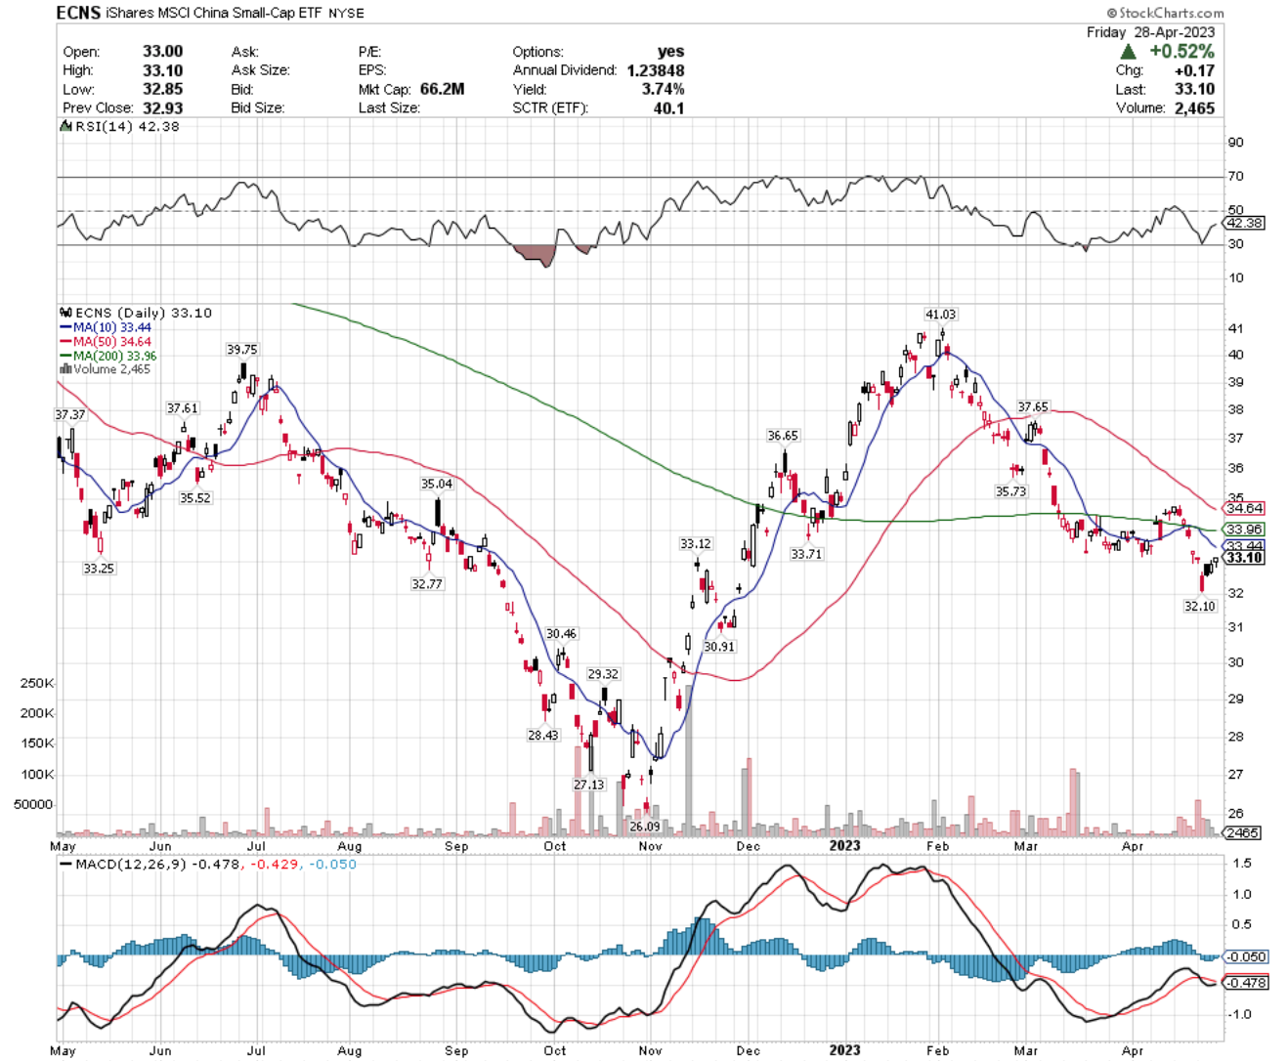Click the MACD -0.478 axis tag
Screen dimensions: 1288x1061
tap(1246, 983)
